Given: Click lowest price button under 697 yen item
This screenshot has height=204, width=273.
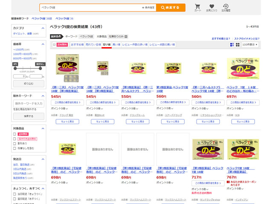Looking at the screenshot, I should [243, 102].
